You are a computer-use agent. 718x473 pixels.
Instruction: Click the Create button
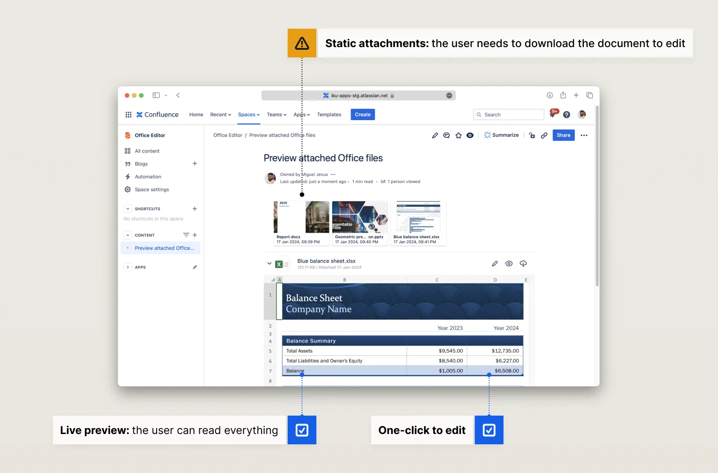click(x=363, y=115)
